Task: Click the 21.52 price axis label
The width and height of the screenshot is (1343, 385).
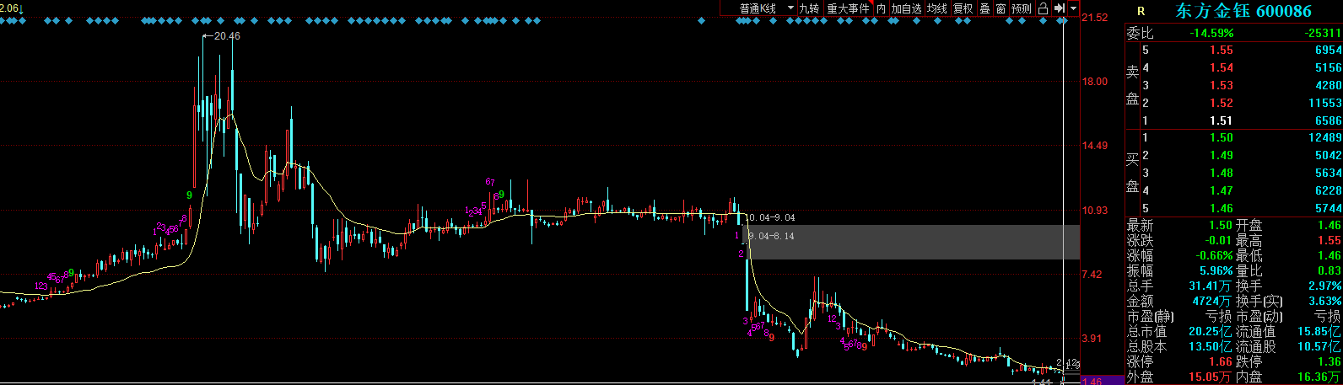Action: 1095,18
